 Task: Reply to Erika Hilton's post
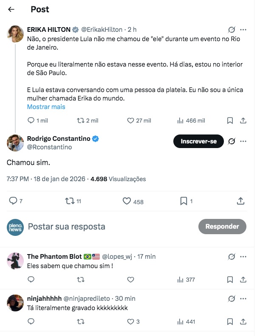[x=31, y=120]
